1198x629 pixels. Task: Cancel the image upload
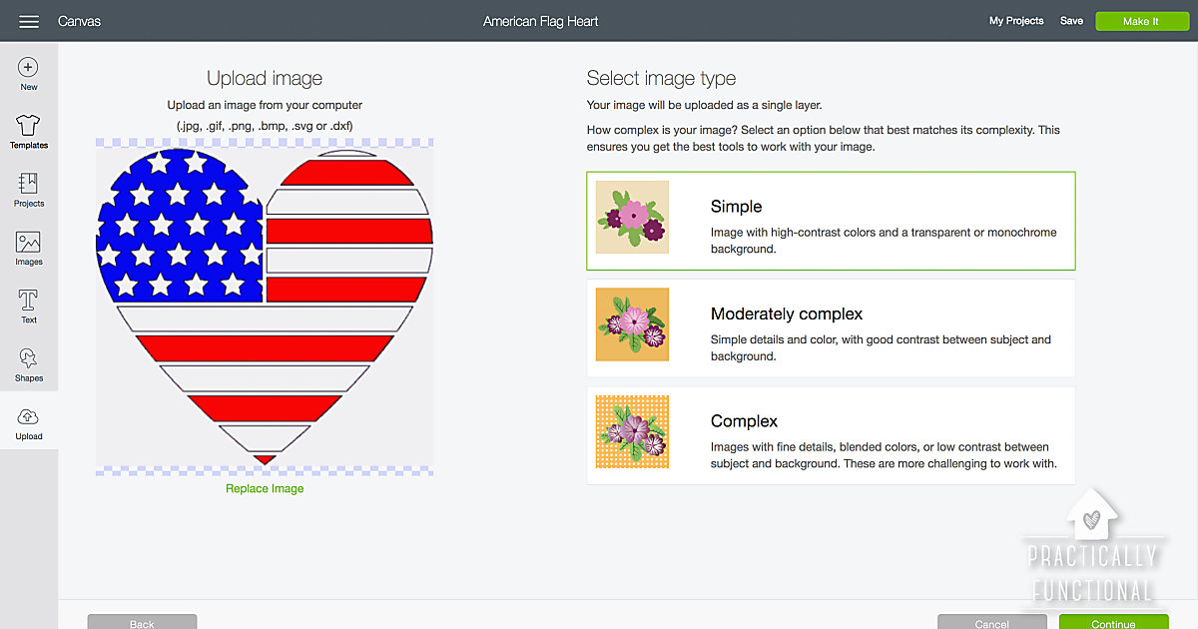click(x=991, y=622)
